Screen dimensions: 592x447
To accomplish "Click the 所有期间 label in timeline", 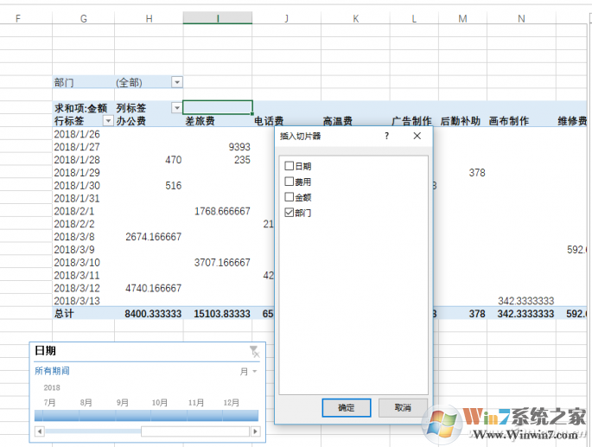I will (x=52, y=371).
